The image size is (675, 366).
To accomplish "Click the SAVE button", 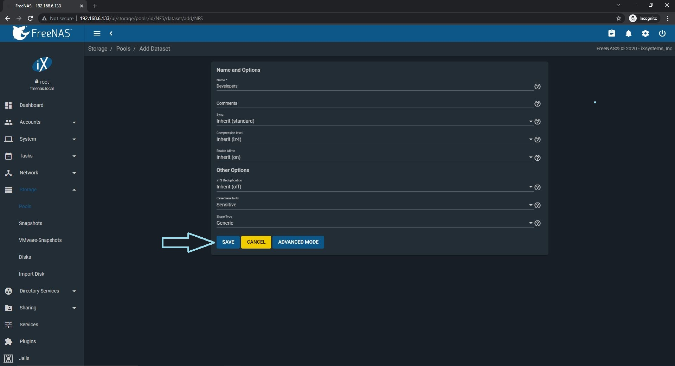I will 228,242.
